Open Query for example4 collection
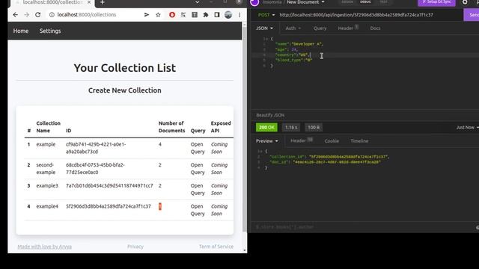This screenshot has height=269, width=479. point(198,210)
